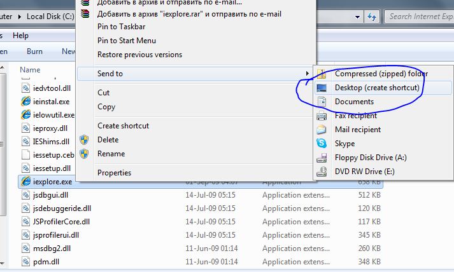Click the iedvtool.dll file icon

(25, 88)
